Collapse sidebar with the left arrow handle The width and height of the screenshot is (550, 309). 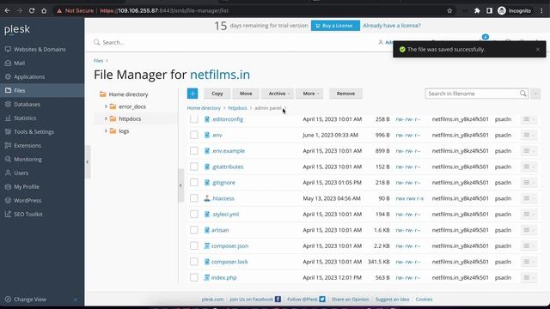(88, 162)
